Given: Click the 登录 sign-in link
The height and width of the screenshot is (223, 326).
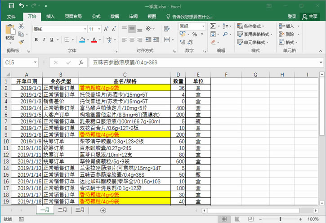Looking at the screenshot, I should pyautogui.click(x=292, y=17).
